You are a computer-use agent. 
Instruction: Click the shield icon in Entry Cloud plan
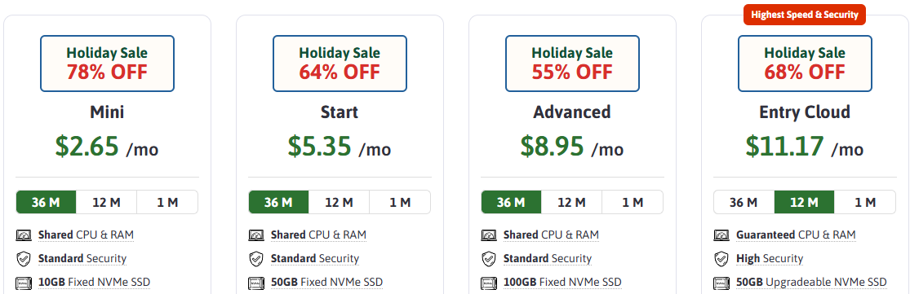pyautogui.click(x=721, y=259)
